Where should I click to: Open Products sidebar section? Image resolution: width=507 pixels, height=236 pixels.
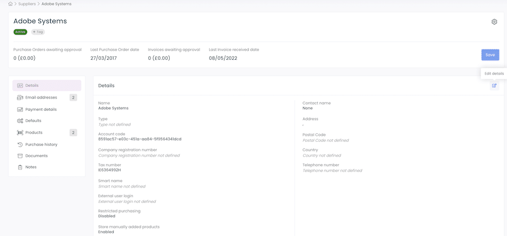47,133
